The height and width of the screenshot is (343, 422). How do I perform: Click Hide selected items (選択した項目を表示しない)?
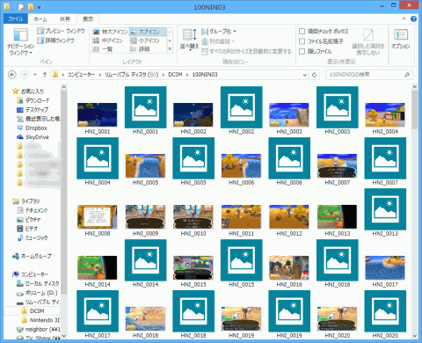(x=368, y=42)
